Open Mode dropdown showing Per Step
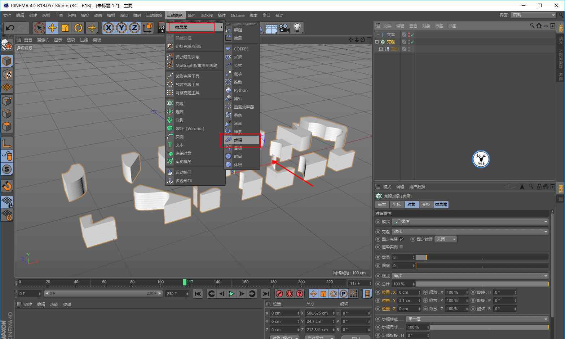 coord(470,276)
